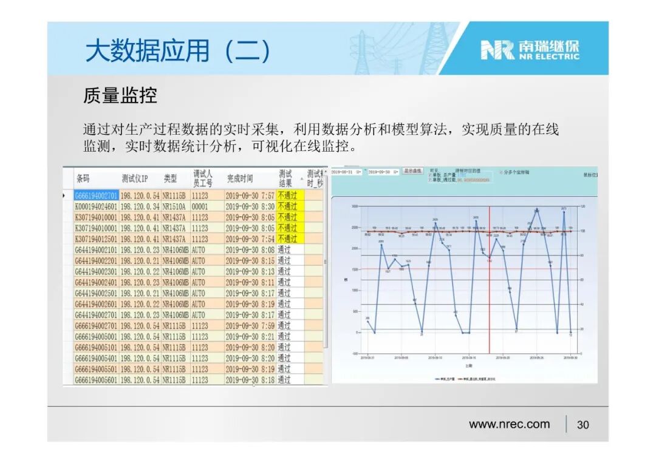
Task: Select barcode cell G644194002301
Action: [96, 272]
